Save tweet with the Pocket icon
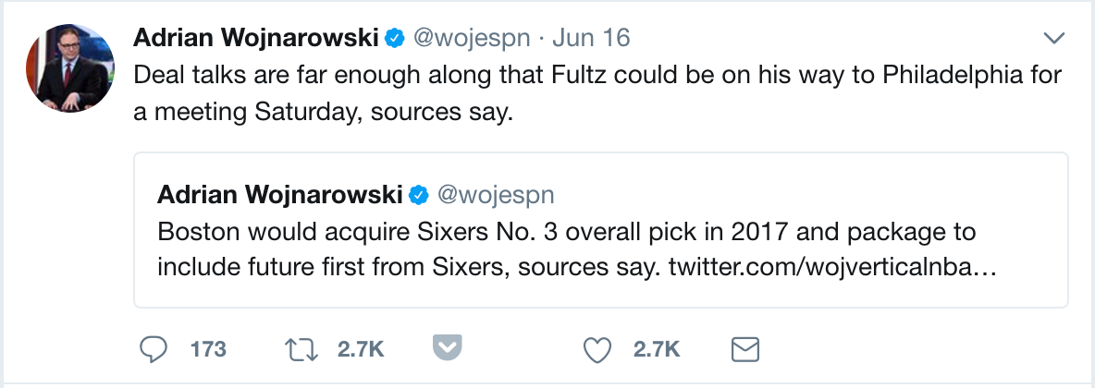The height and width of the screenshot is (388, 1095). [447, 348]
